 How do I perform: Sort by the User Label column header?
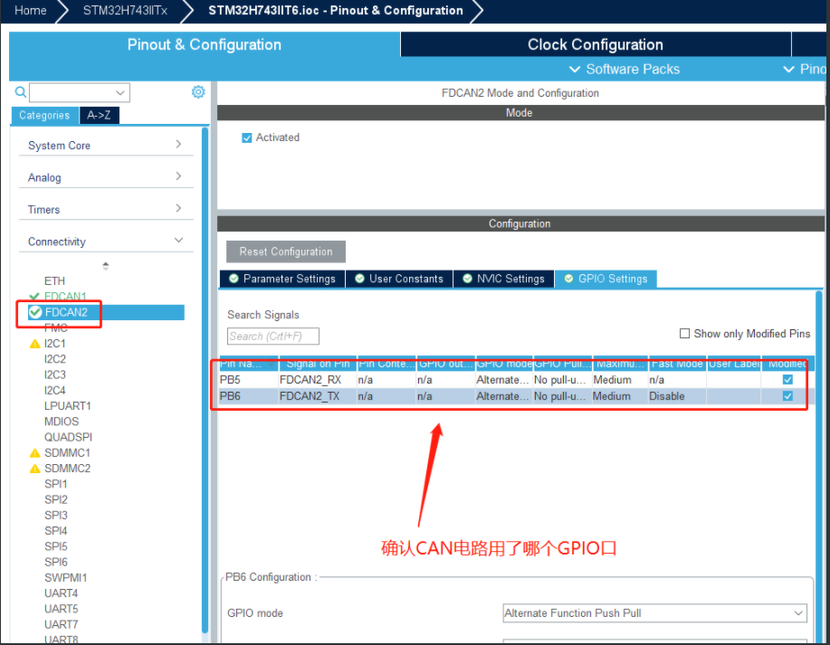(734, 364)
